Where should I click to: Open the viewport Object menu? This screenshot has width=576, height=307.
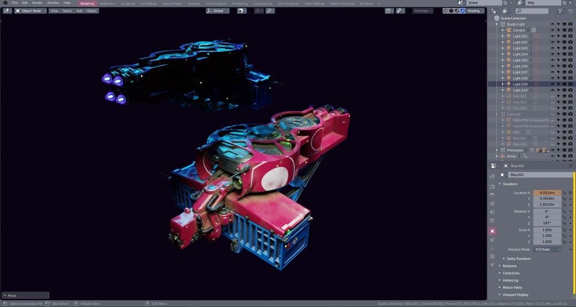pyautogui.click(x=92, y=11)
